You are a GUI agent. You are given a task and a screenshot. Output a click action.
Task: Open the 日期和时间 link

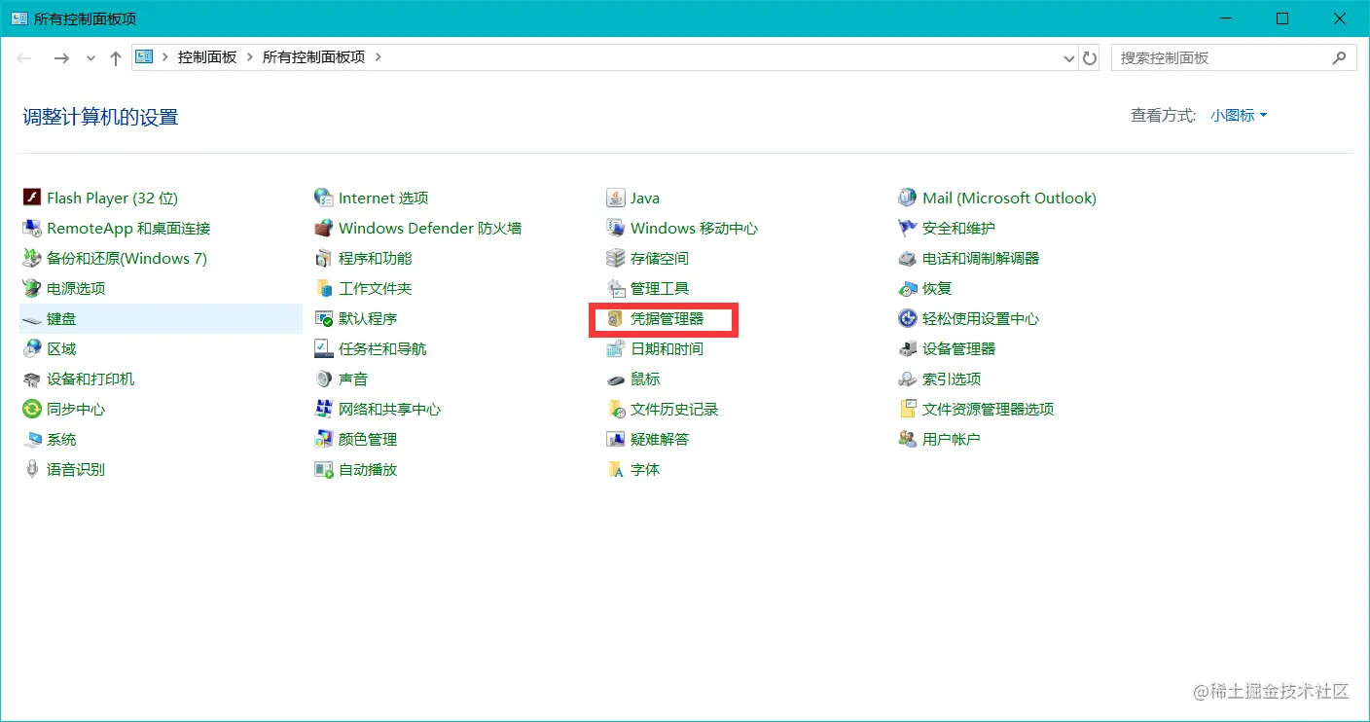[x=667, y=348]
